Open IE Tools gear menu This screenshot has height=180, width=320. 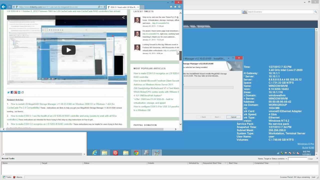pyautogui.click(x=179, y=7)
